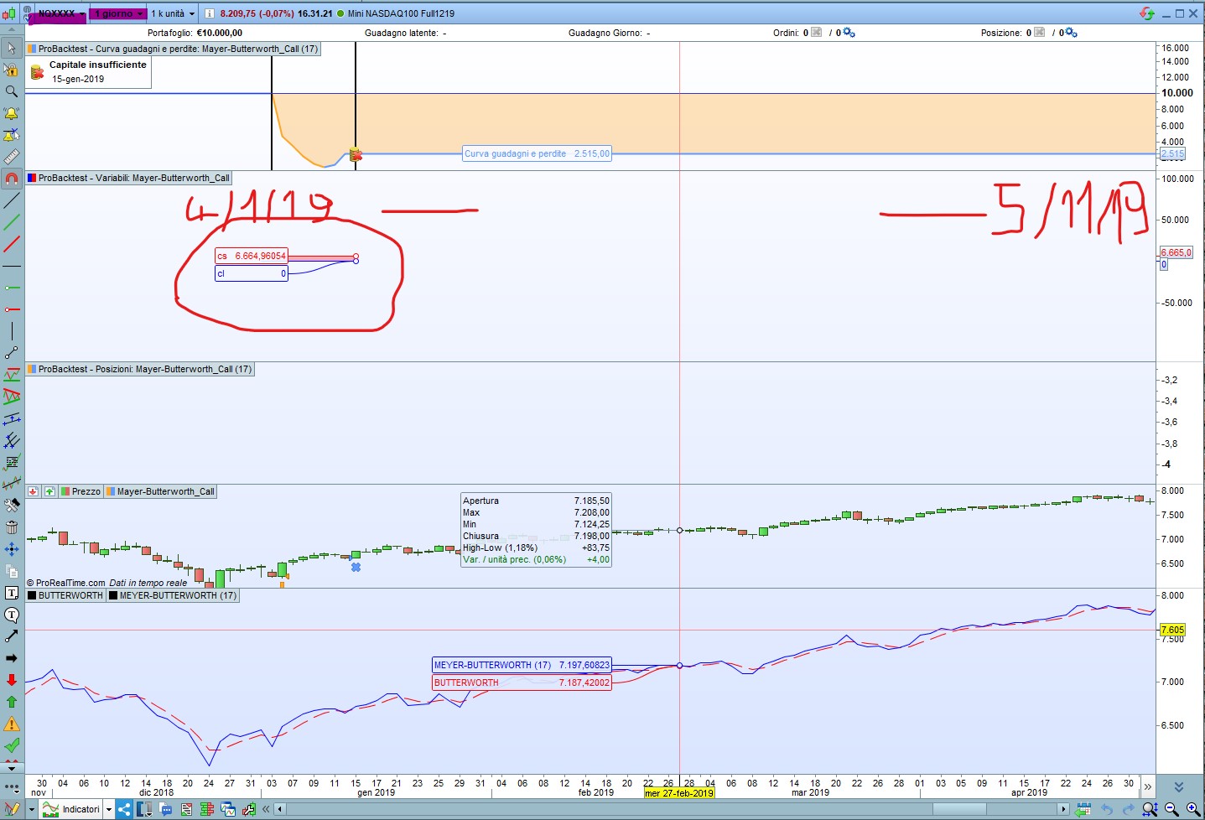This screenshot has width=1205, height=820.
Task: Click the undo arrow button
Action: 1107,809
